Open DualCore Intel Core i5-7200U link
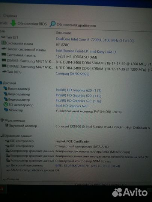 (95, 40)
